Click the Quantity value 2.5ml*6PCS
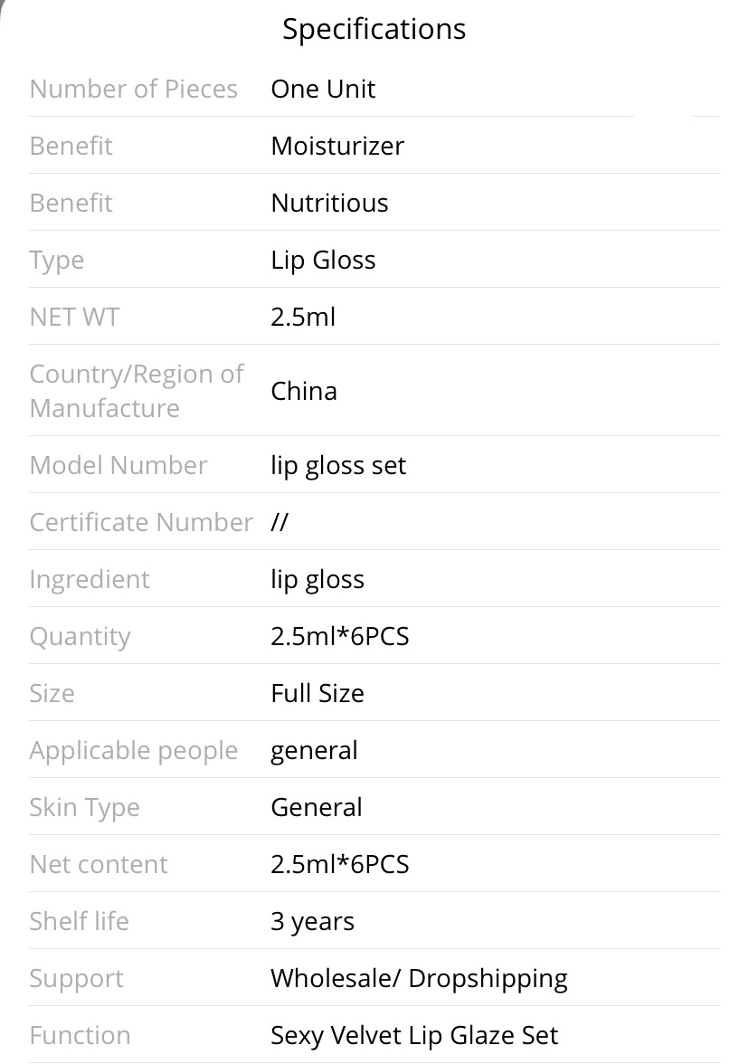The width and height of the screenshot is (749, 1064). tap(340, 637)
